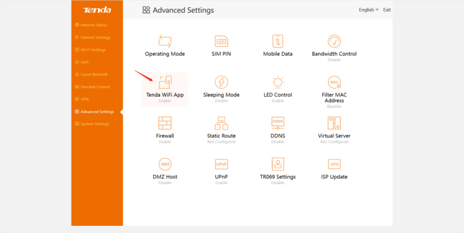Select the Bandwidth Control gauge icon
Screen dimensions: 464x233
click(x=334, y=41)
